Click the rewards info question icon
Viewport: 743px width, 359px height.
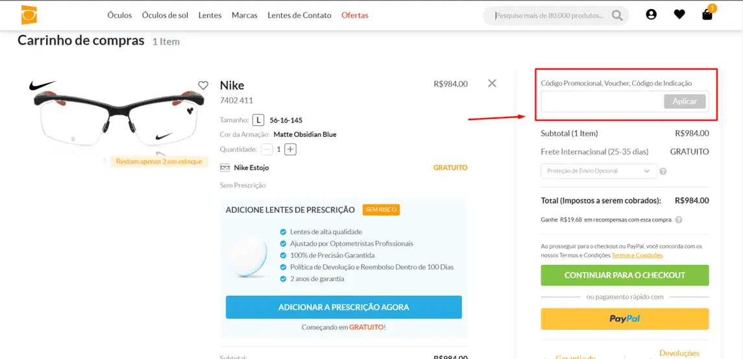pyautogui.click(x=679, y=220)
